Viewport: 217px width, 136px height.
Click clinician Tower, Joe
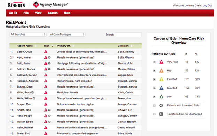[124, 98]
